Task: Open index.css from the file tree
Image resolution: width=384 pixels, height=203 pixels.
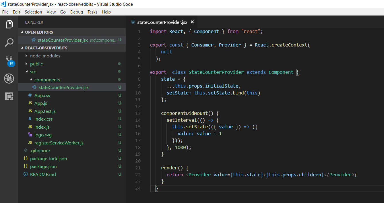Action: [44, 119]
